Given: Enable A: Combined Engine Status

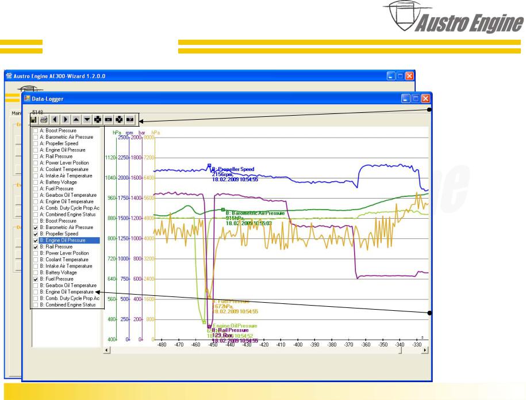Looking at the screenshot, I should pos(36,215).
